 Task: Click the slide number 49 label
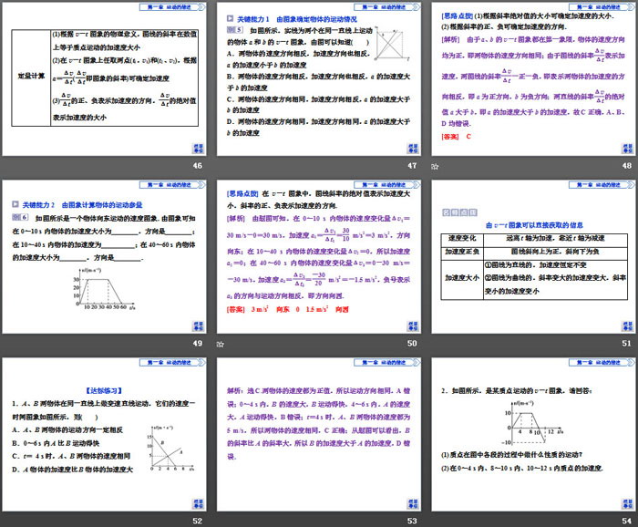197,344
